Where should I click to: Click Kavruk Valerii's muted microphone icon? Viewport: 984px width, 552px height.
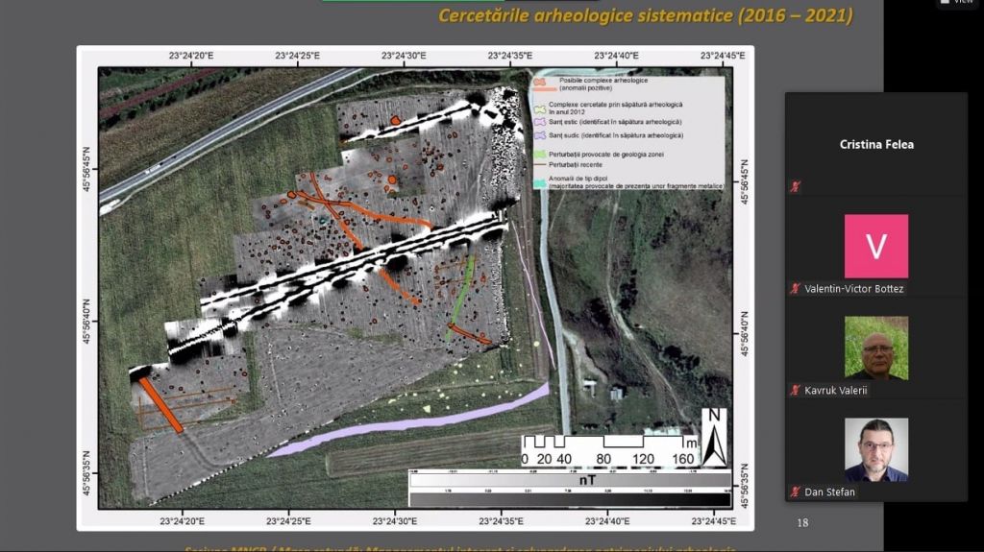(795, 390)
